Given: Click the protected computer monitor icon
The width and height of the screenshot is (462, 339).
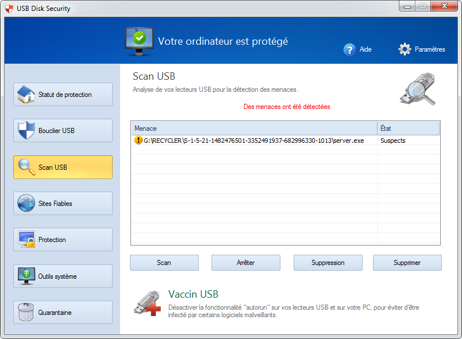Looking at the screenshot, I should pyautogui.click(x=138, y=41).
